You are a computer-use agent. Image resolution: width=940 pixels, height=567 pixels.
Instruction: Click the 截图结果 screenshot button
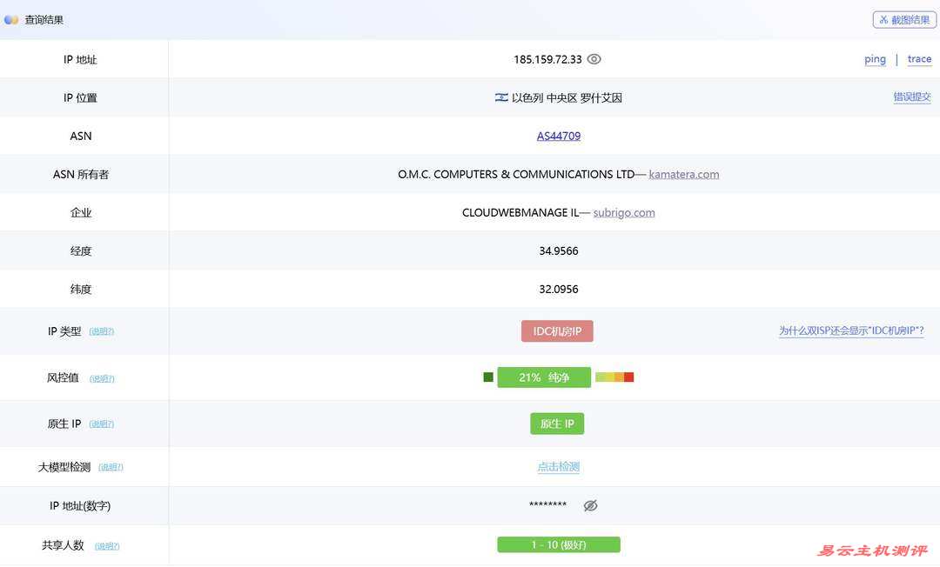pos(904,19)
